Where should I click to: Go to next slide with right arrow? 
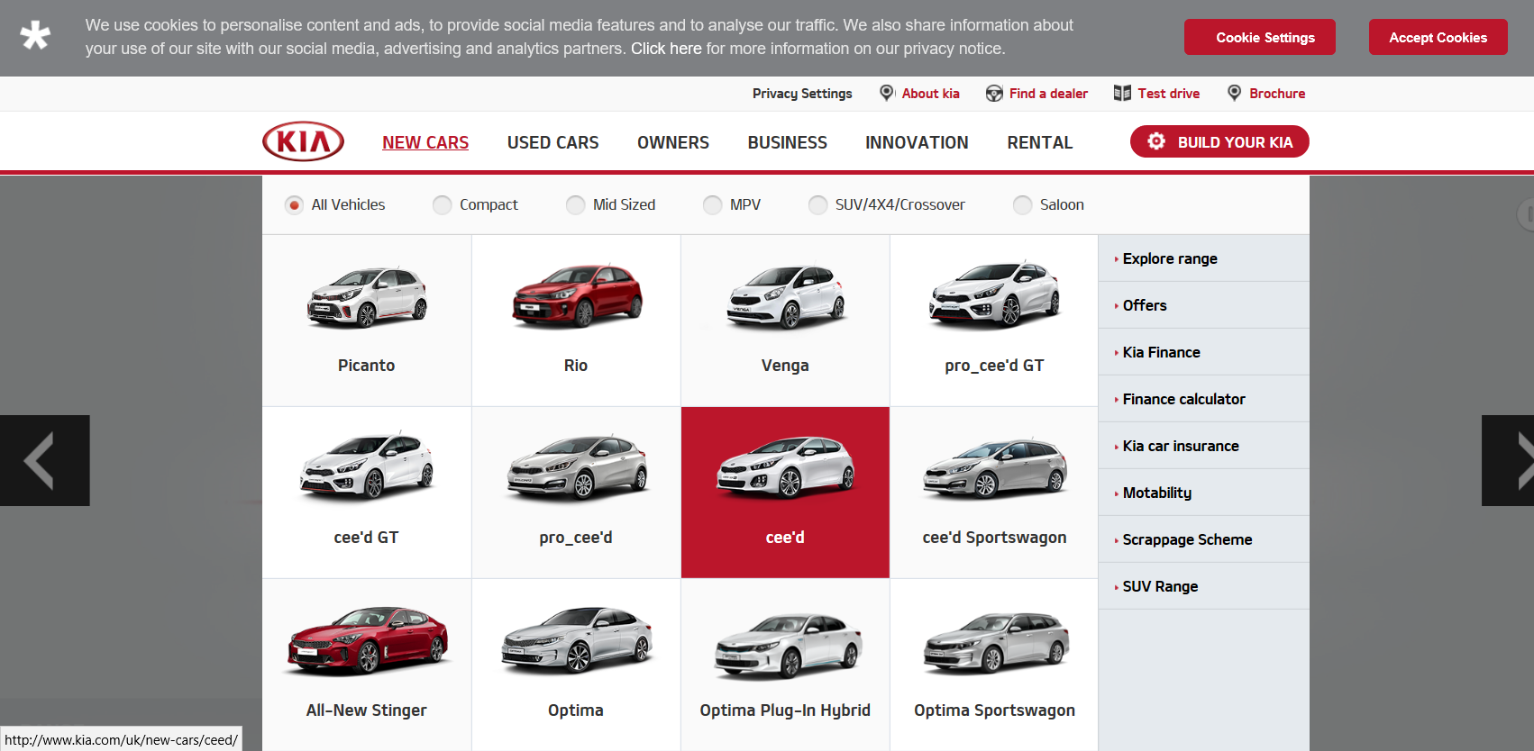point(1508,460)
